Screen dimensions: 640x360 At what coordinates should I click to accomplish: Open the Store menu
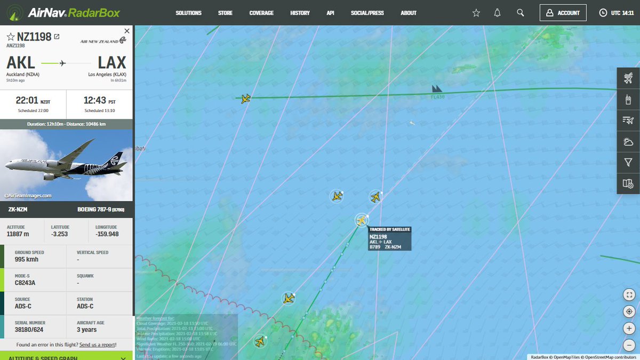(225, 13)
